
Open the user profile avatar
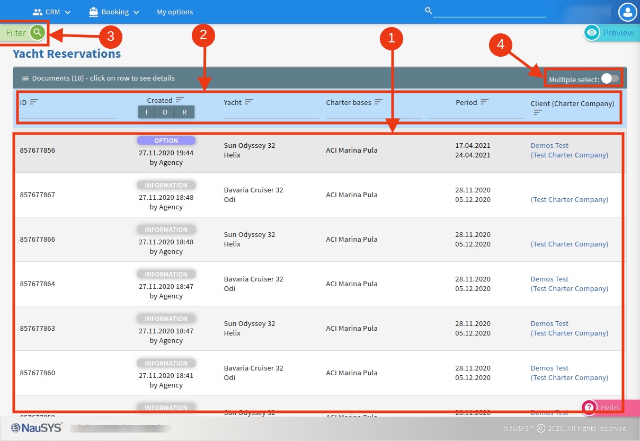tap(628, 12)
